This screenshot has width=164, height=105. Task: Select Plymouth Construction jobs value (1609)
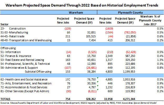coord(109,28)
